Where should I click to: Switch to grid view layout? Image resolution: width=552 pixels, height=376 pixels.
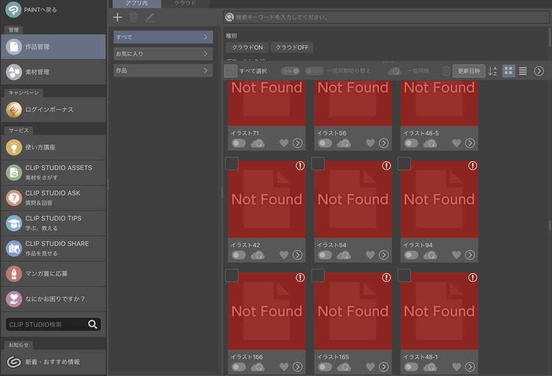(x=508, y=71)
